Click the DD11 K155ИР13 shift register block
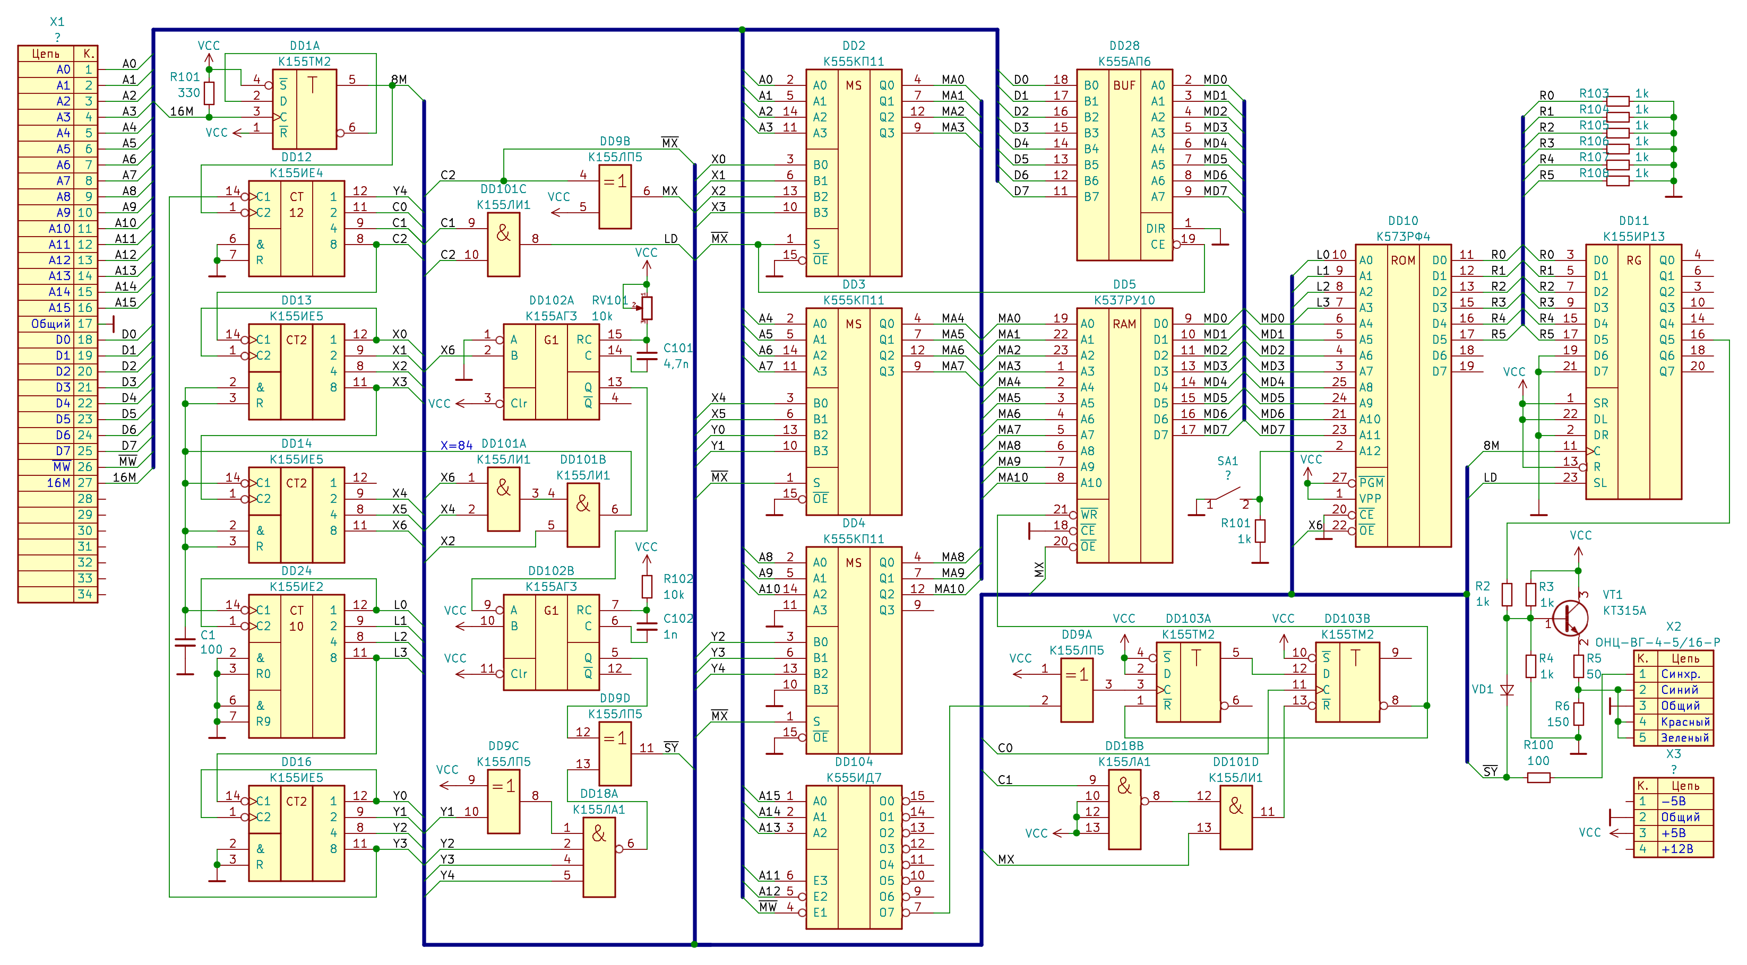Image resolution: width=1747 pixels, height=965 pixels. 1634,372
